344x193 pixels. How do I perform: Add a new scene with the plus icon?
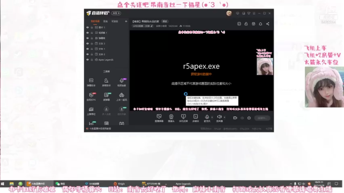[x=126, y=21]
